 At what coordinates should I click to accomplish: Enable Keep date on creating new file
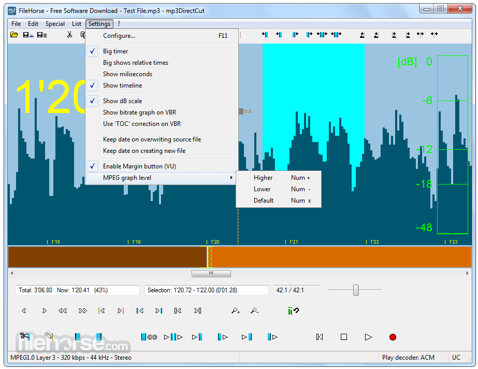162,151
